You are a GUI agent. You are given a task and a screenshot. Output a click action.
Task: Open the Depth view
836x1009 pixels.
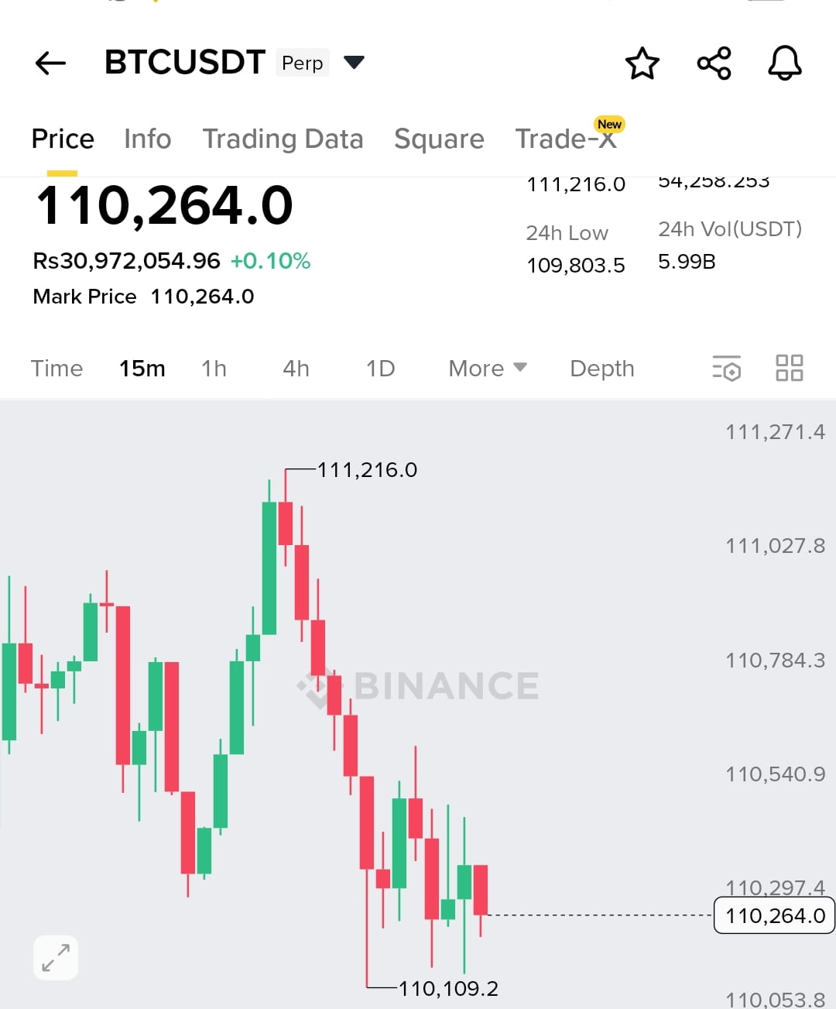[x=601, y=369]
